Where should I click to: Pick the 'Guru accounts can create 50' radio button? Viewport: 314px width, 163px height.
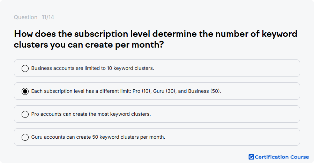click(25, 137)
